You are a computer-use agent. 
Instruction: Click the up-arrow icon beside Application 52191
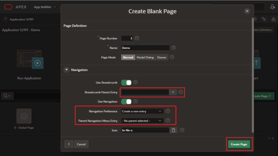tap(6, 19)
